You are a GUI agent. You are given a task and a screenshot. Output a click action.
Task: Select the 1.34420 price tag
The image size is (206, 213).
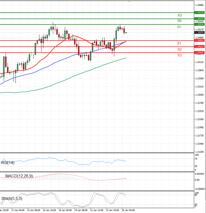pos(199,52)
